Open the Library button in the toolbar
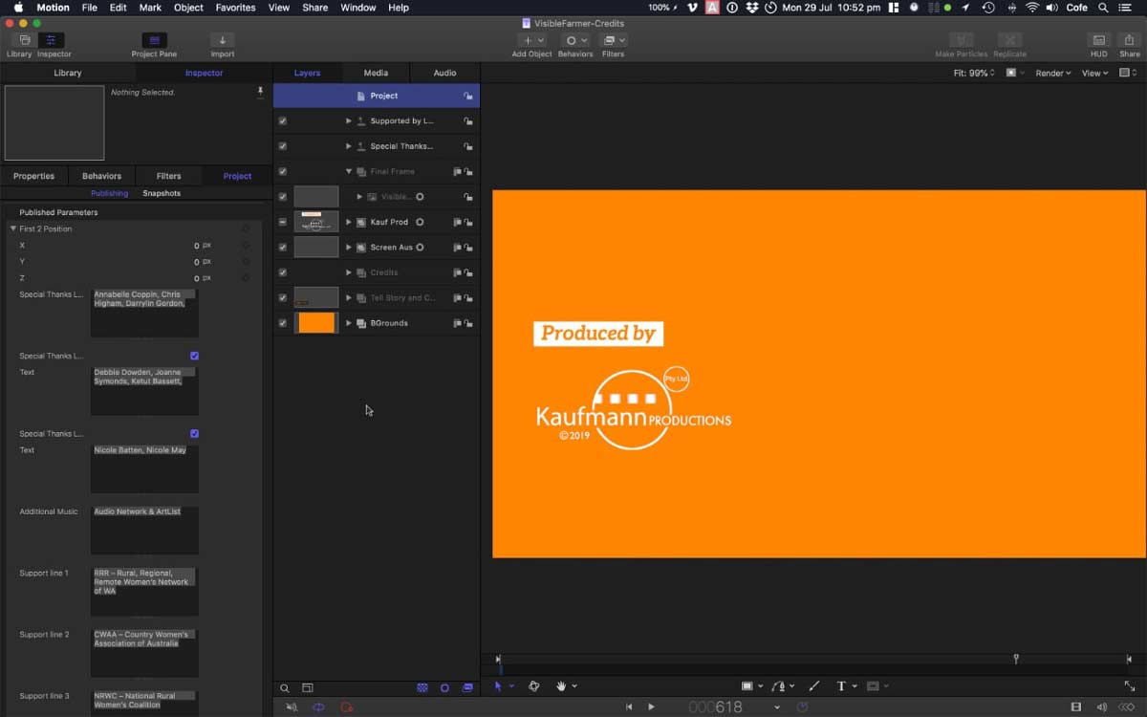1147x717 pixels. tap(24, 40)
